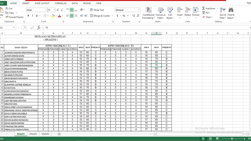Image resolution: width=251 pixels, height=141 pixels.
Task: Select the Format Painter brush
Action: 7,17
